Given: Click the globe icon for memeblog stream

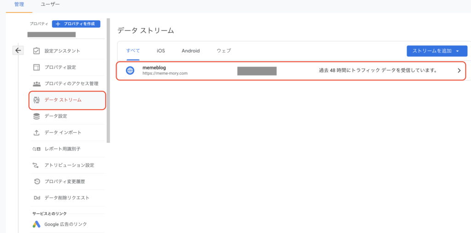Looking at the screenshot, I should coord(130,70).
